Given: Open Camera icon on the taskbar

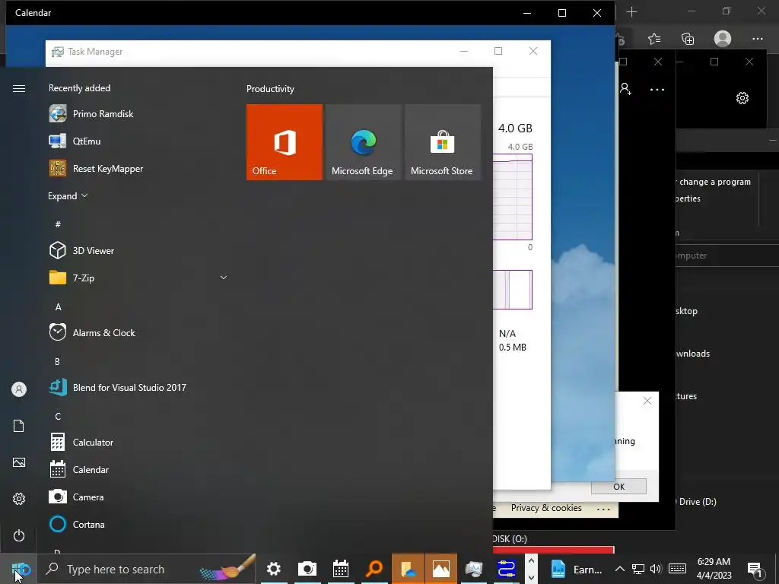Looking at the screenshot, I should click(x=307, y=569).
